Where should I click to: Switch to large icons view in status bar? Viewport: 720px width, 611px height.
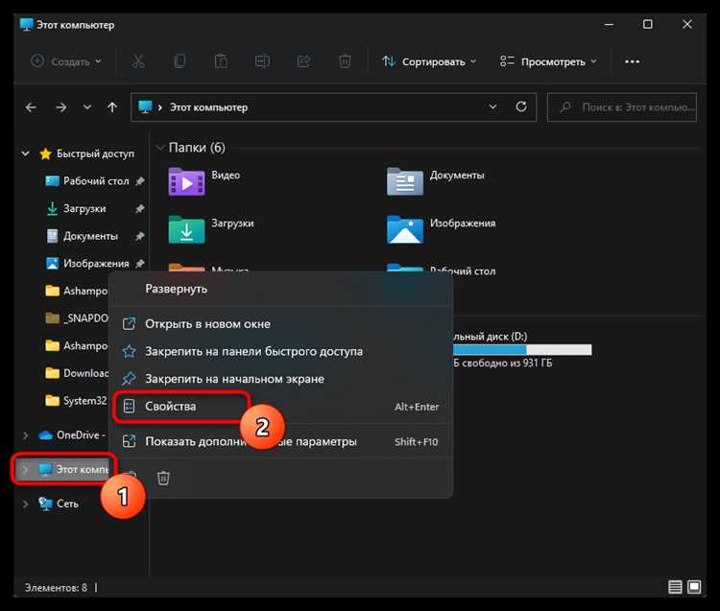(x=694, y=587)
